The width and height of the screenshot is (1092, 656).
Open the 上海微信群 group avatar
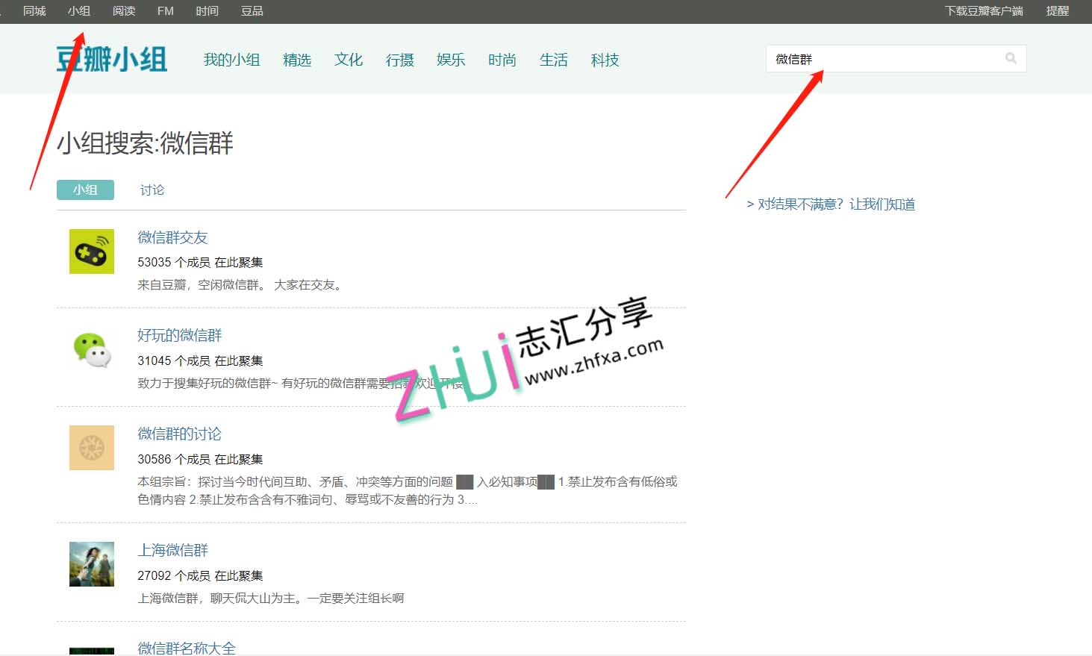[x=92, y=564]
